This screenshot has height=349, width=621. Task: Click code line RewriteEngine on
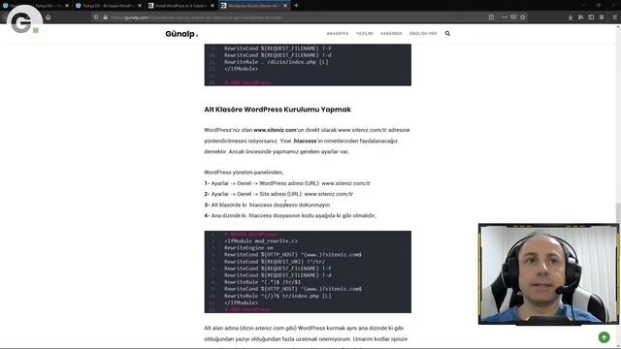tap(248, 248)
